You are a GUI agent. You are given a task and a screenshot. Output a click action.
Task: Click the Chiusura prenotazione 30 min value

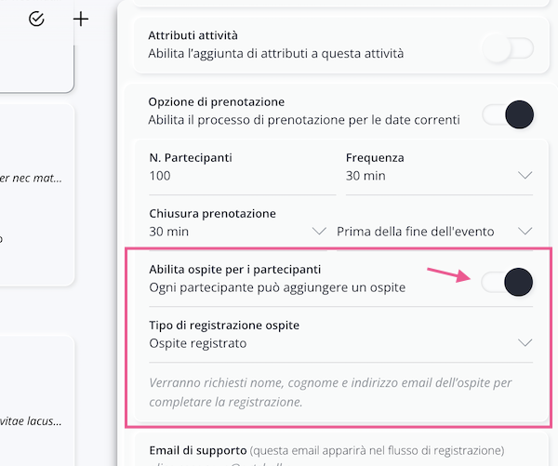(x=169, y=231)
